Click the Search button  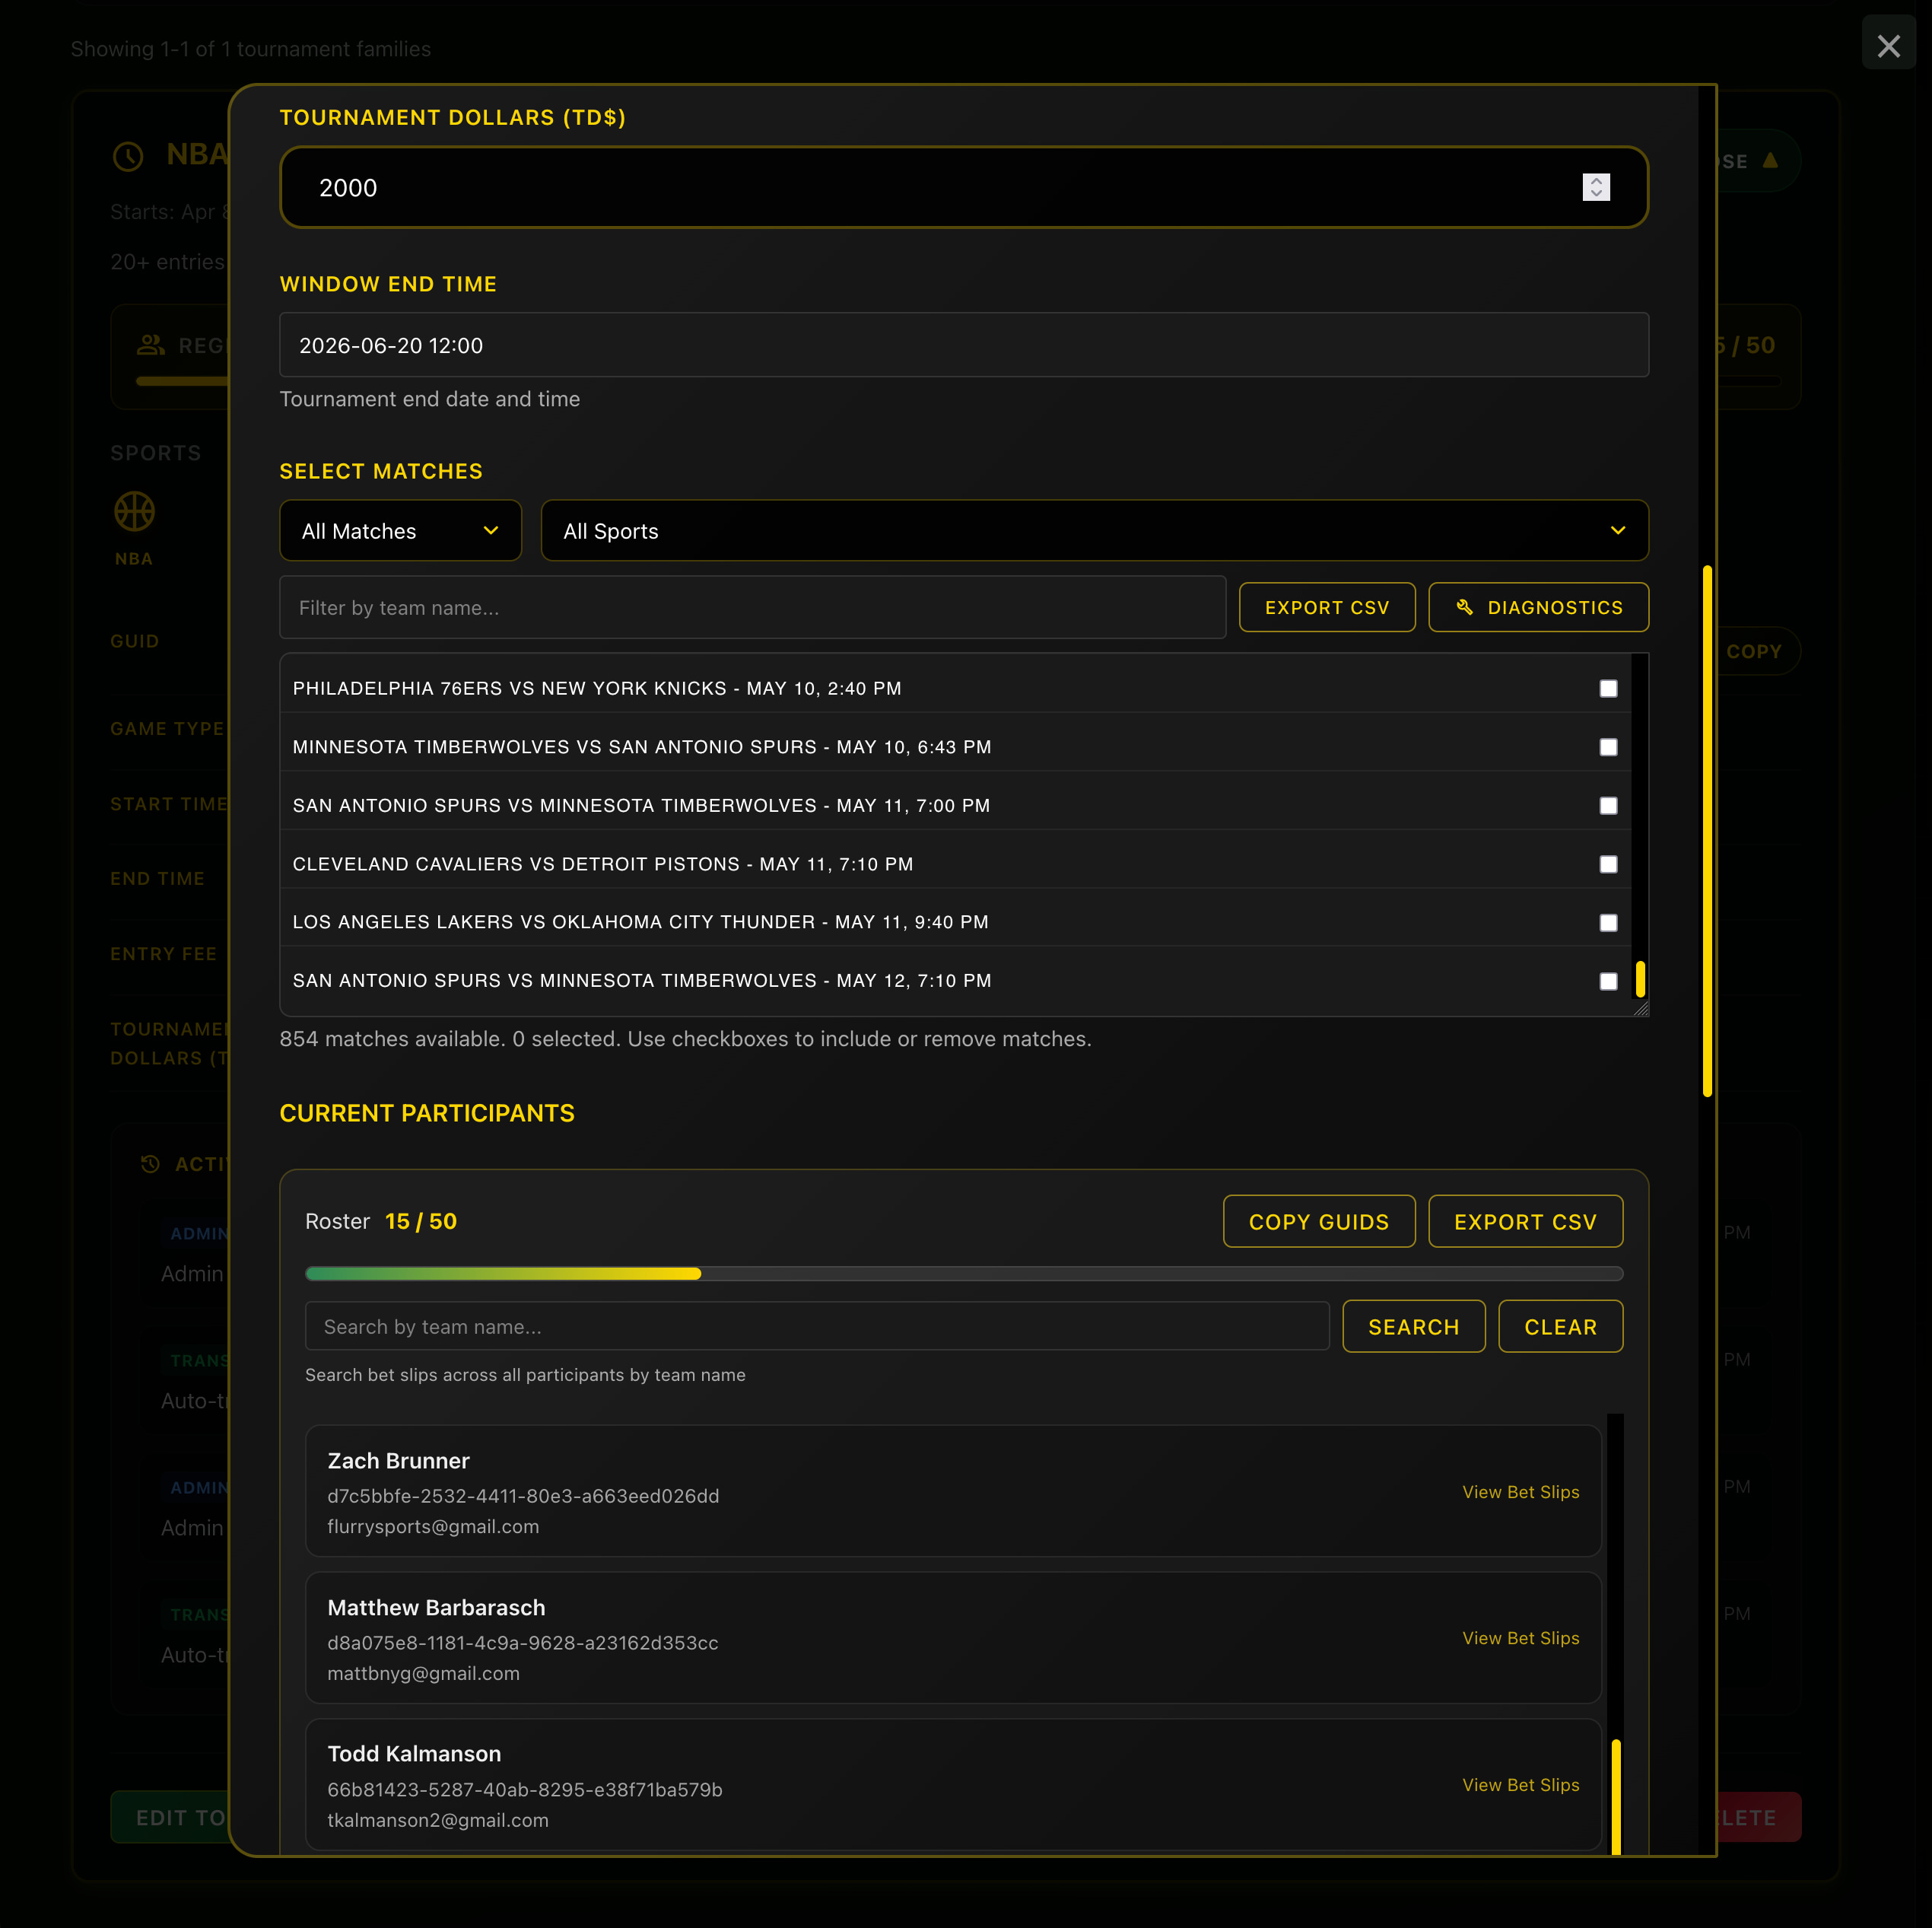pos(1413,1327)
